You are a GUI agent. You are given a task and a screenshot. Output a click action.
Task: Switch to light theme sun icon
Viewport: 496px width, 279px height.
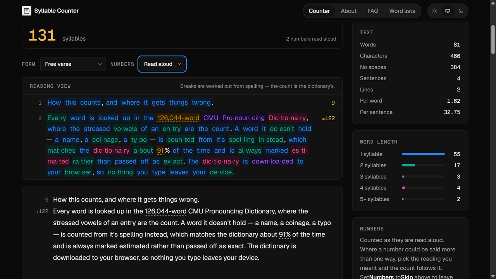click(435, 11)
